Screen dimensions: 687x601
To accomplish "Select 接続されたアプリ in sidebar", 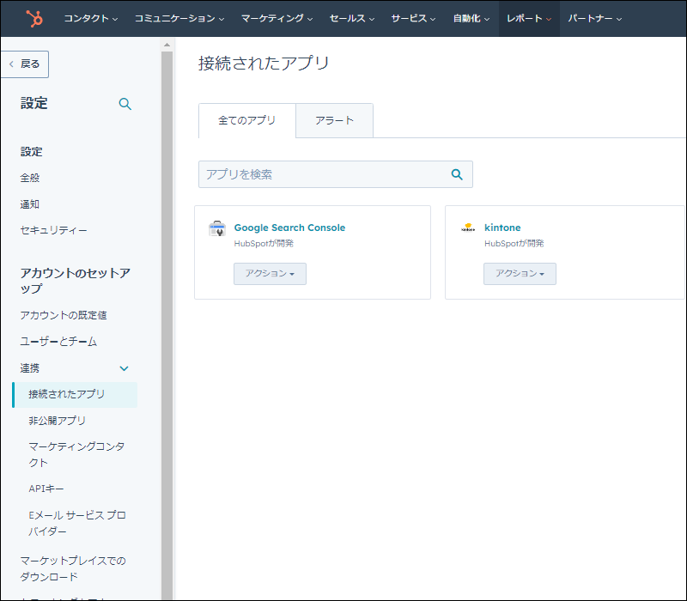I will 75,395.
